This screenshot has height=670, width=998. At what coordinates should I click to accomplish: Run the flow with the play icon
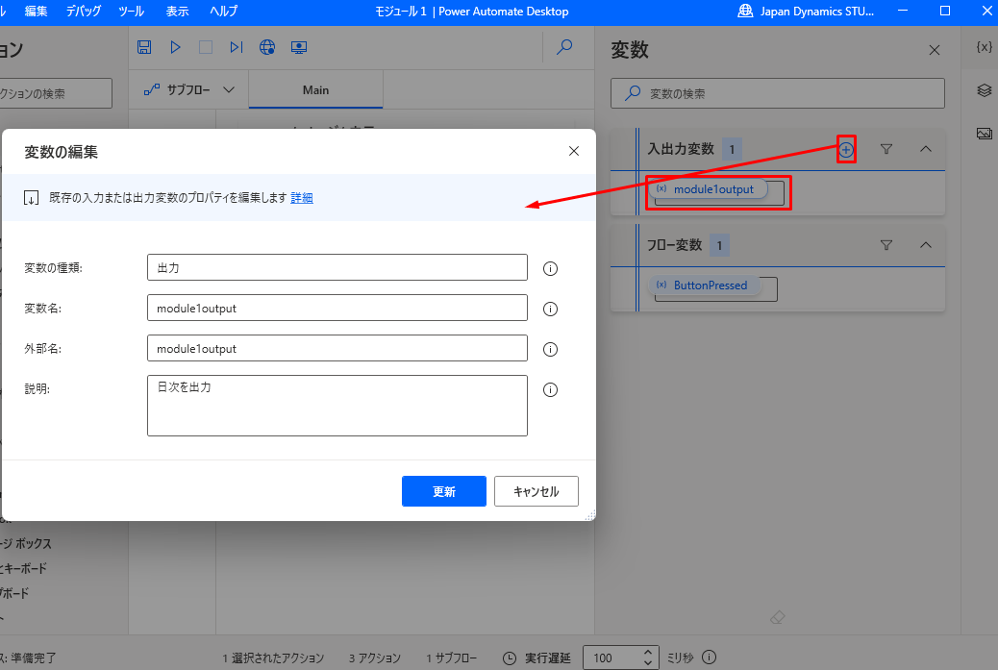(176, 47)
